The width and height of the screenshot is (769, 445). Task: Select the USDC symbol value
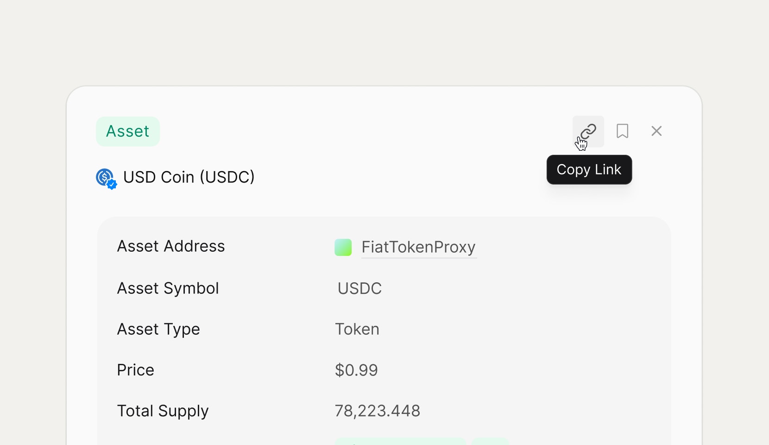tap(359, 288)
